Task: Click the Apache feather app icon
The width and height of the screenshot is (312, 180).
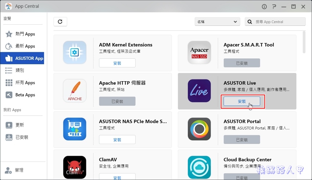Action: [x=75, y=91]
